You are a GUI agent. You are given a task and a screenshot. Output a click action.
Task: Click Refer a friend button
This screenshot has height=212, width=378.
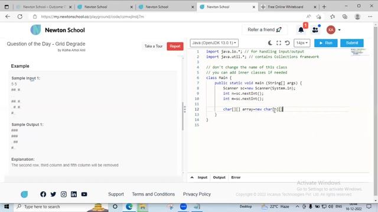(x=265, y=30)
